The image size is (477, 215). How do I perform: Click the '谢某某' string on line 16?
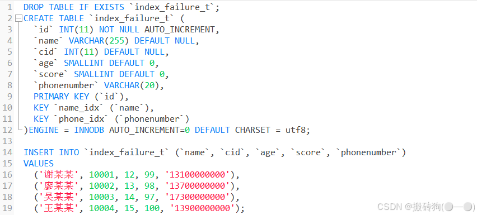pos(59,175)
